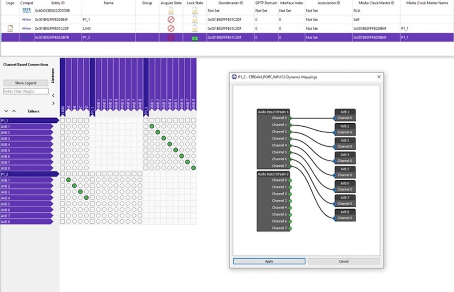Click the acquire state padlock in the first row

[x=171, y=10]
